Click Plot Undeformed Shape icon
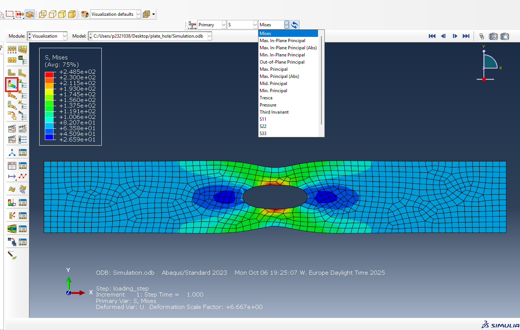 (x=12, y=73)
